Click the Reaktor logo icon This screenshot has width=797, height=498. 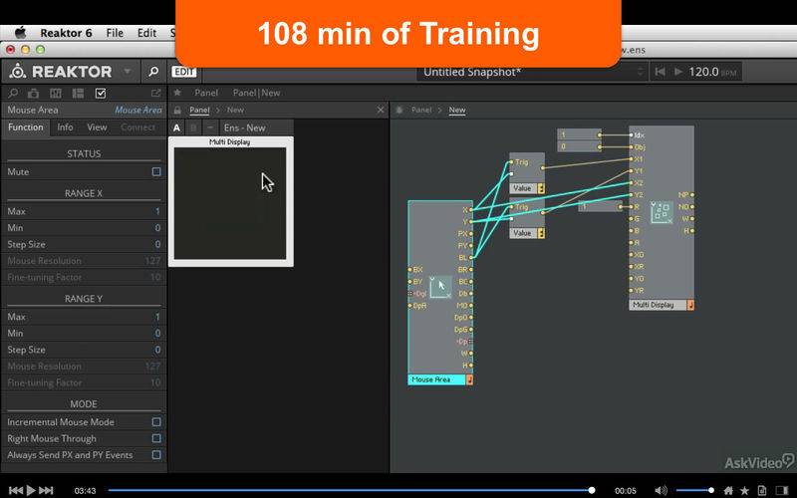tap(18, 72)
